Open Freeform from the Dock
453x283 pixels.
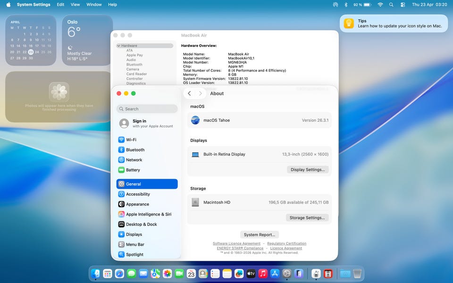coord(239,273)
